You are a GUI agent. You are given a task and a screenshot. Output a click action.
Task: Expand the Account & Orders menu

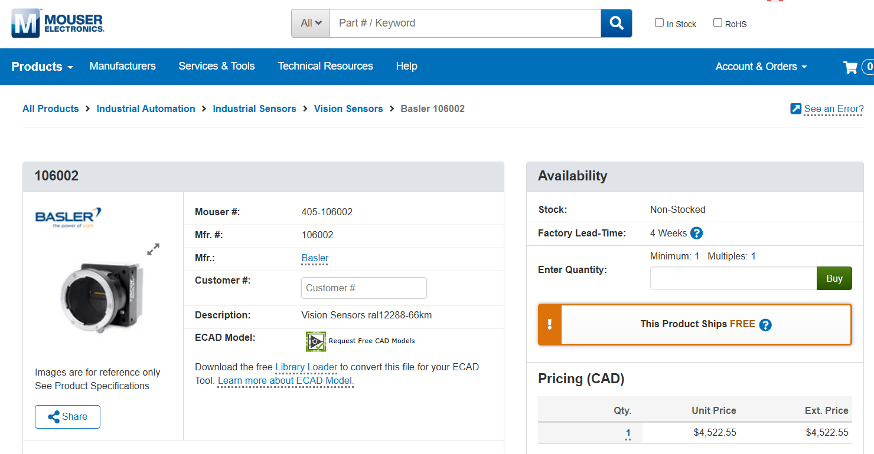(x=761, y=67)
